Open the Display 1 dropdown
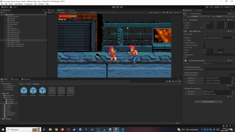Screen dimensions: 235x132 click(64, 12)
